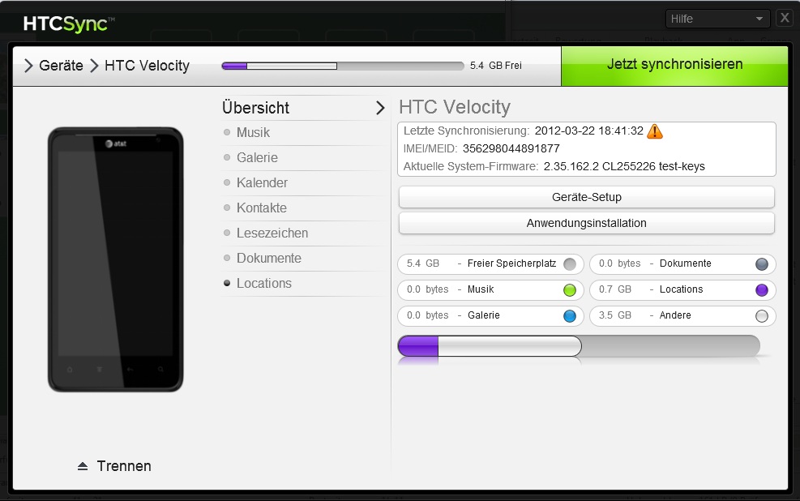Open the Musik section
Image resolution: width=800 pixels, height=501 pixels.
point(253,133)
